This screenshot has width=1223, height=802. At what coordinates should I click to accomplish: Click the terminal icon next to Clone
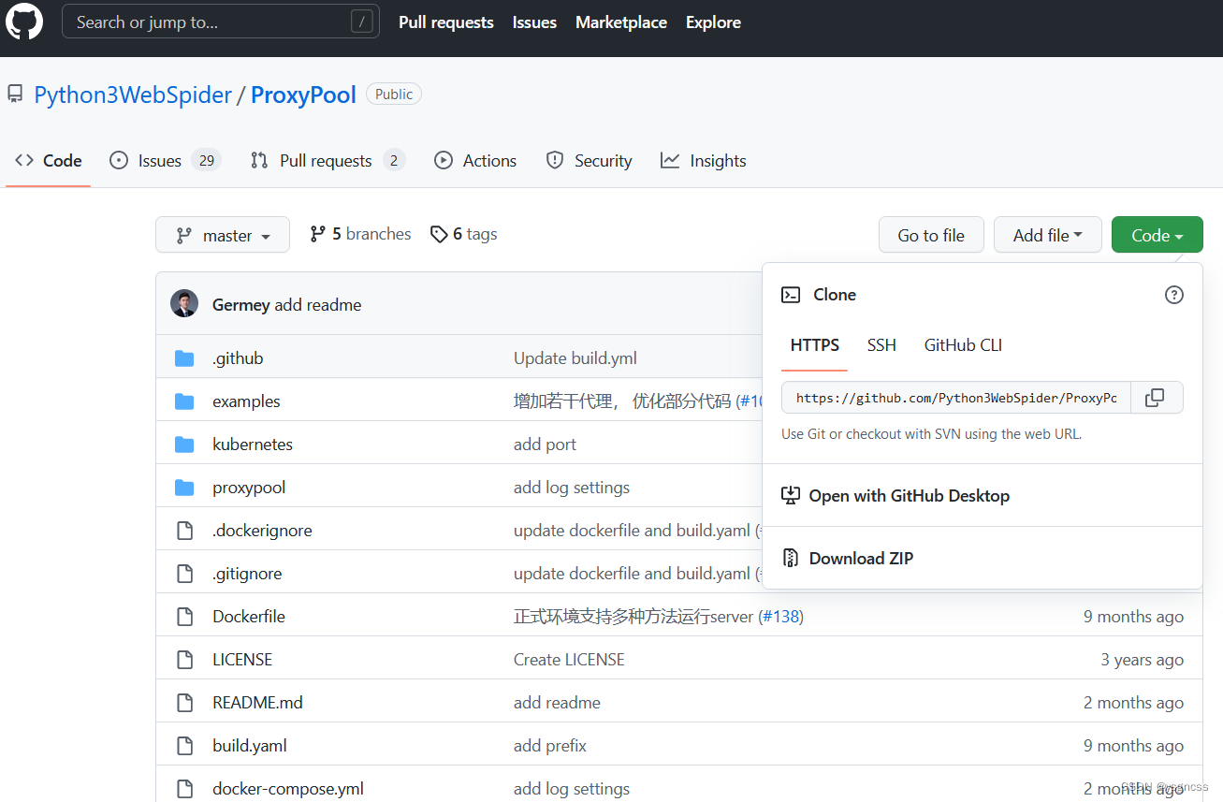[x=791, y=295]
